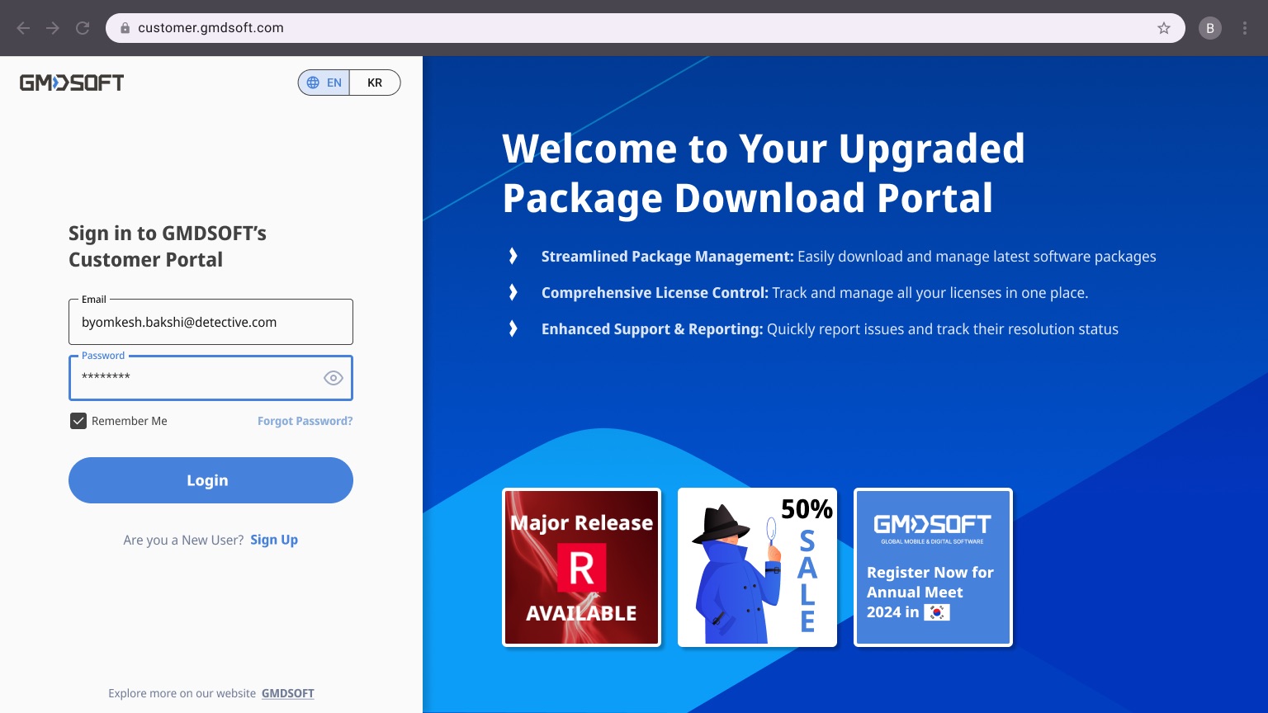Switch language to KR
This screenshot has height=713, width=1268.
(375, 83)
